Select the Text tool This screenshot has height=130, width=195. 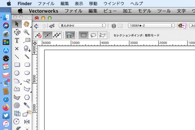pyautogui.click(x=17, y=40)
